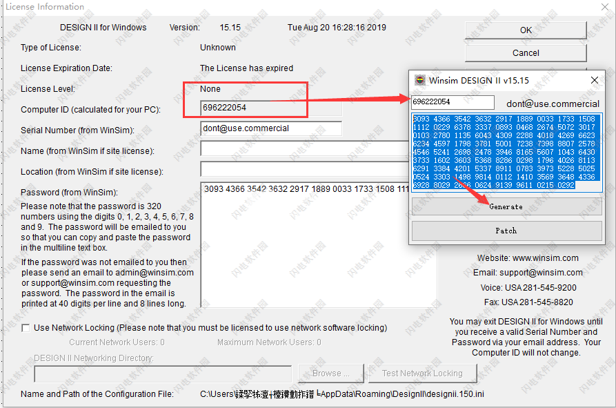Click the 'Current Network Users: 0' text
The image size is (616, 408).
(117, 342)
